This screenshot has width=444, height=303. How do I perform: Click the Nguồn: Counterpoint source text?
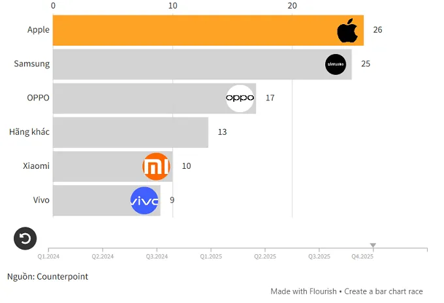click(x=48, y=276)
